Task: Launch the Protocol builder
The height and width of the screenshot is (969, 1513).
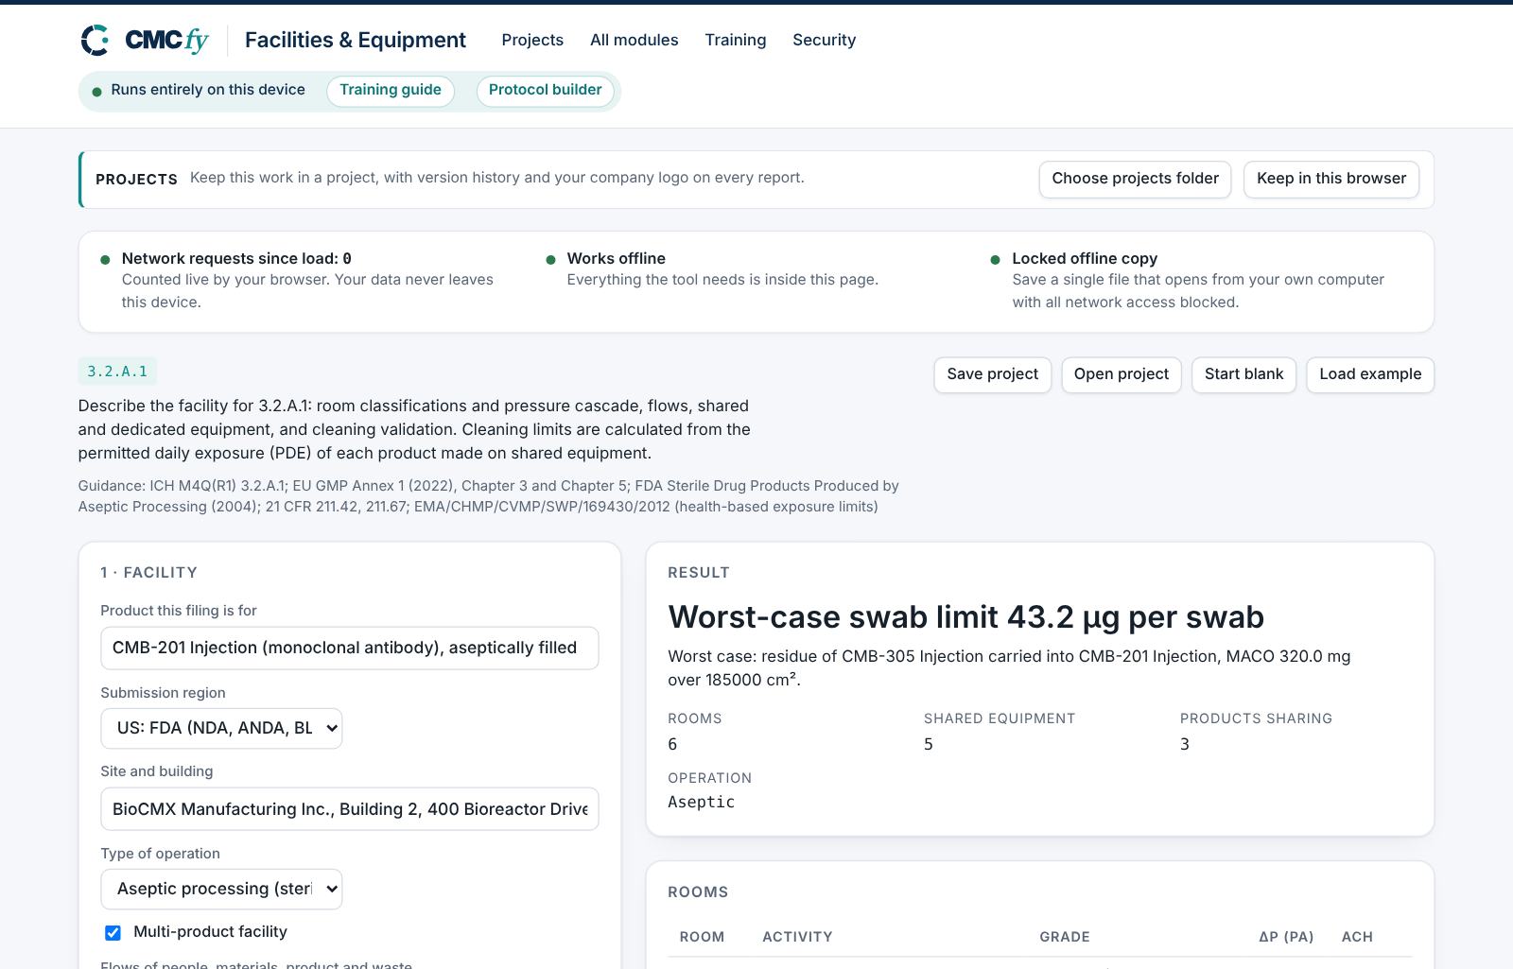Action: click(546, 91)
